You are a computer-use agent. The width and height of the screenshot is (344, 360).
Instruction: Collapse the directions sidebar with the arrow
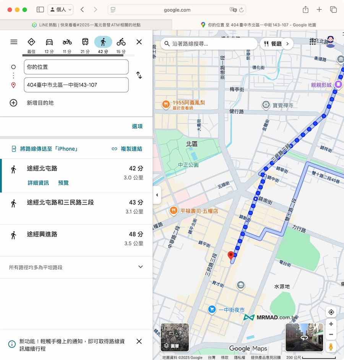(x=157, y=195)
